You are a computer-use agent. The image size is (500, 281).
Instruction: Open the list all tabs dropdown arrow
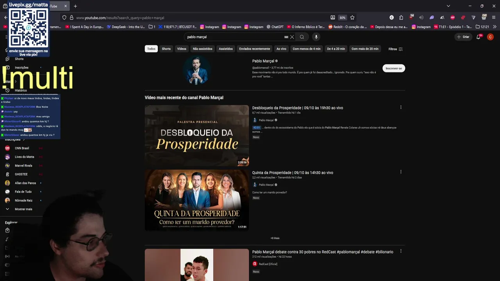448,6
